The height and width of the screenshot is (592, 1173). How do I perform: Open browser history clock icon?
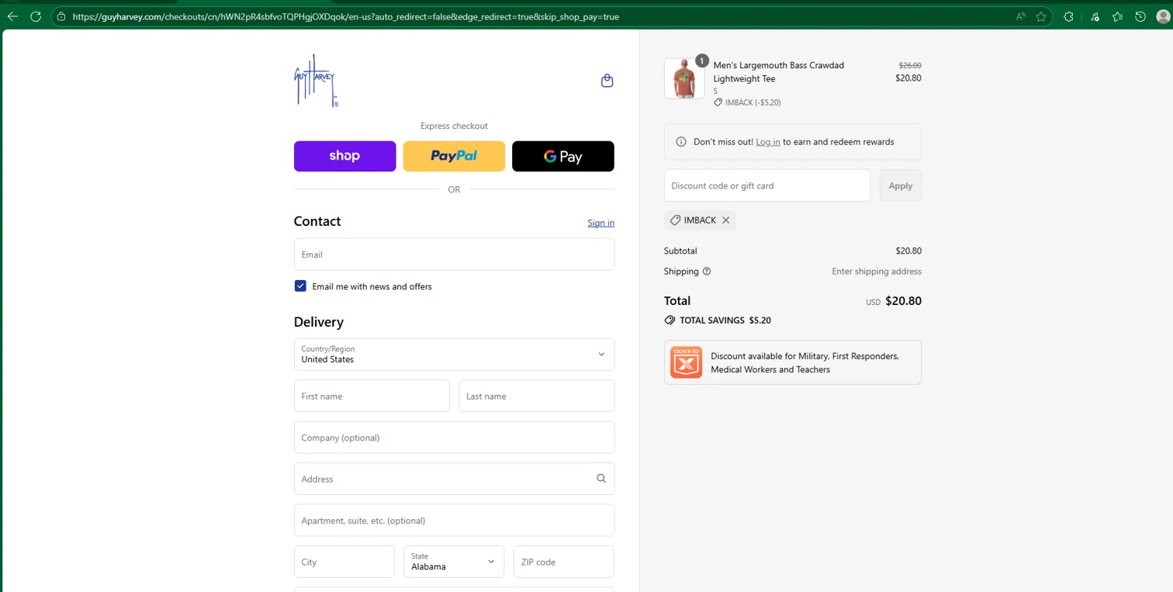click(1140, 16)
